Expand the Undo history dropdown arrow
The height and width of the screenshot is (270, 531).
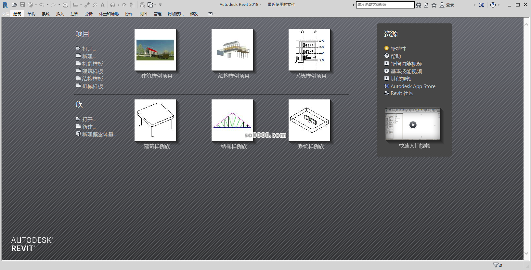[47, 5]
